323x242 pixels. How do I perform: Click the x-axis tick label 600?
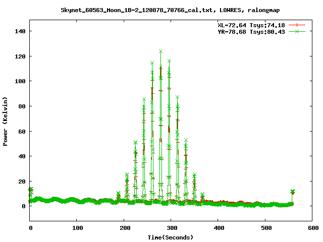313,228
